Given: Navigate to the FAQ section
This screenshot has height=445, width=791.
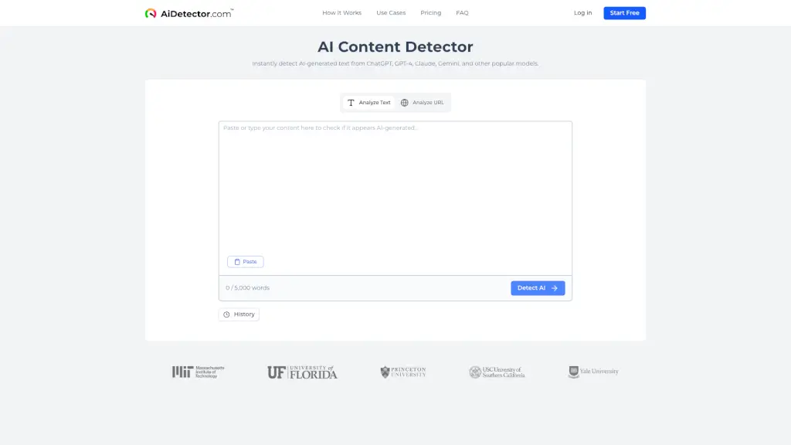Looking at the screenshot, I should click(x=462, y=13).
